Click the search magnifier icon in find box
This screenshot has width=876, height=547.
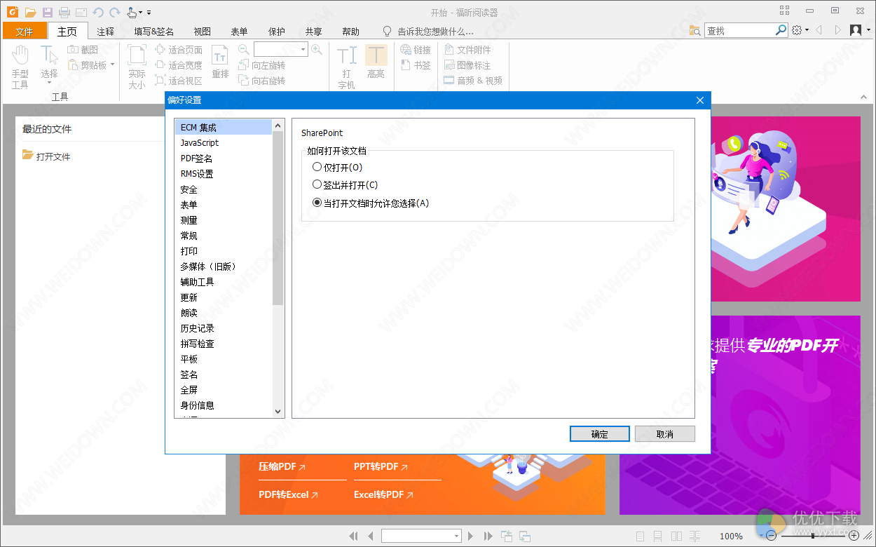[x=781, y=30]
